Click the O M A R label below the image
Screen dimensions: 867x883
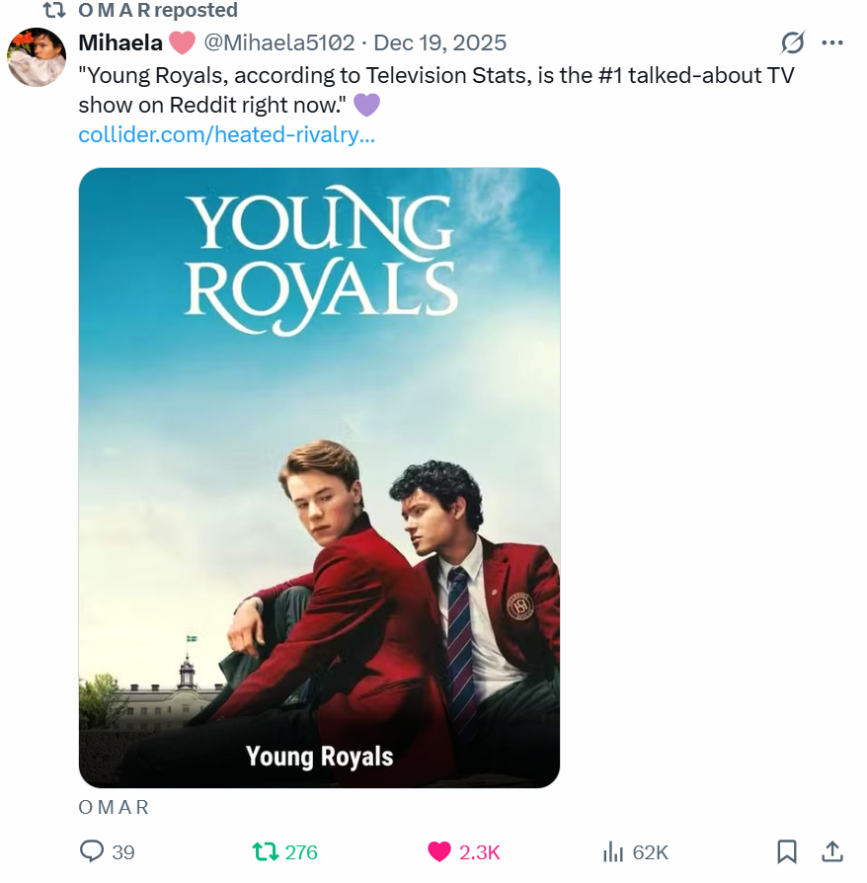click(114, 807)
